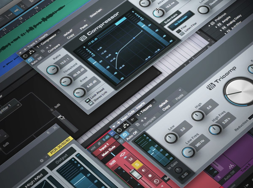Click the threshold point on compressor curve
The height and width of the screenshot is (188, 253).
tap(116, 53)
